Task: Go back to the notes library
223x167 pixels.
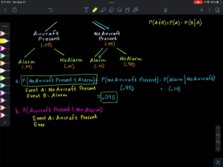Action: click(x=6, y=10)
